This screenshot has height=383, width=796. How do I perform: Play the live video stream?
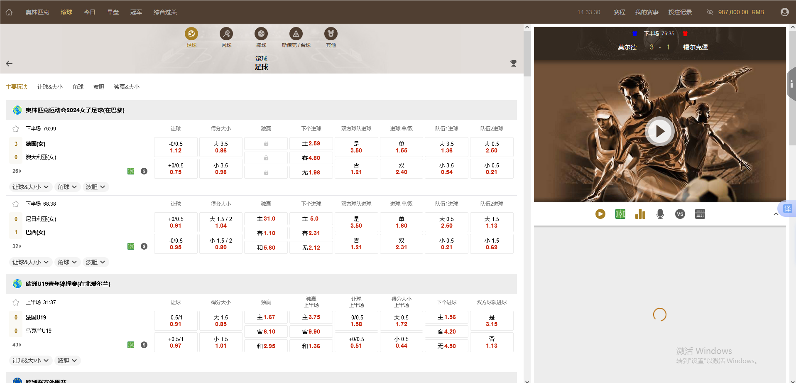click(660, 131)
